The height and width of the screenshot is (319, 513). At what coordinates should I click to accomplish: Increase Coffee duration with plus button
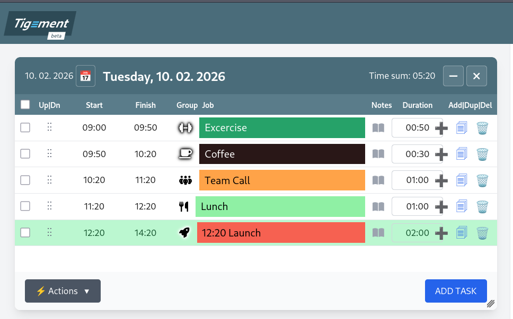pos(441,153)
